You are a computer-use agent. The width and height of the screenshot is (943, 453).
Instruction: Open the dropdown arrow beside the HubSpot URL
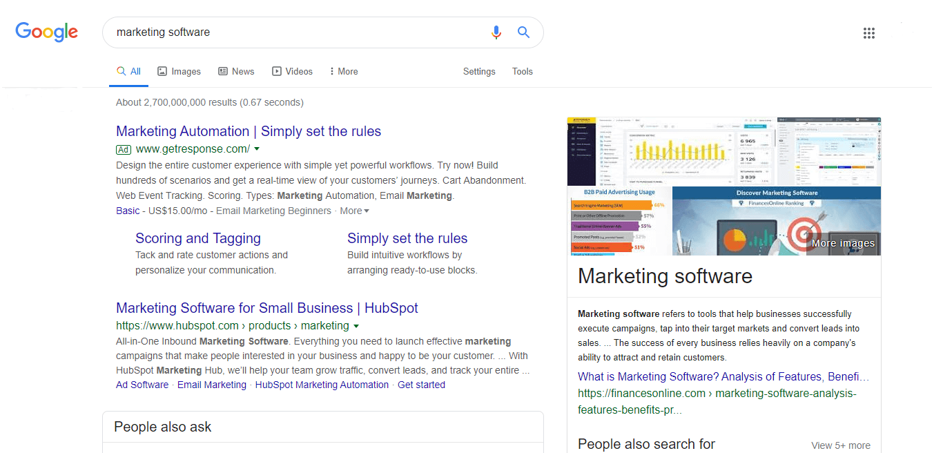[356, 325]
